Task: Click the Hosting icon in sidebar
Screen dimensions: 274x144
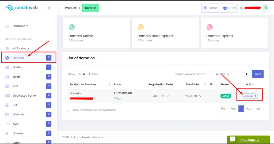Action: [x=7, y=67]
